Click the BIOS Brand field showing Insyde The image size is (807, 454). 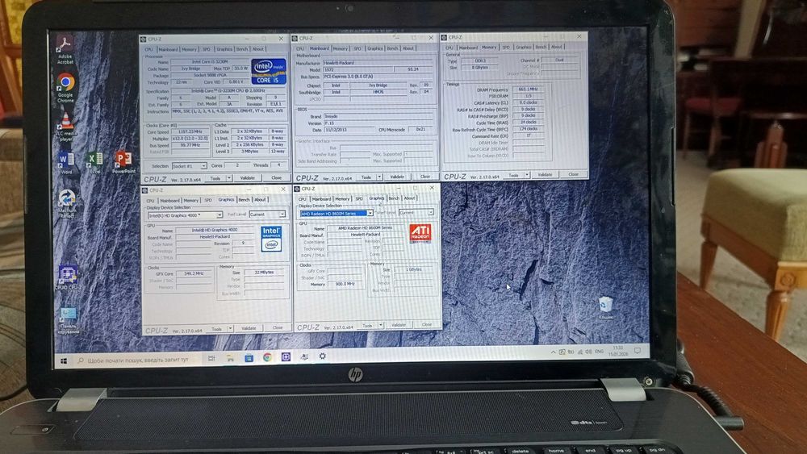(x=378, y=116)
